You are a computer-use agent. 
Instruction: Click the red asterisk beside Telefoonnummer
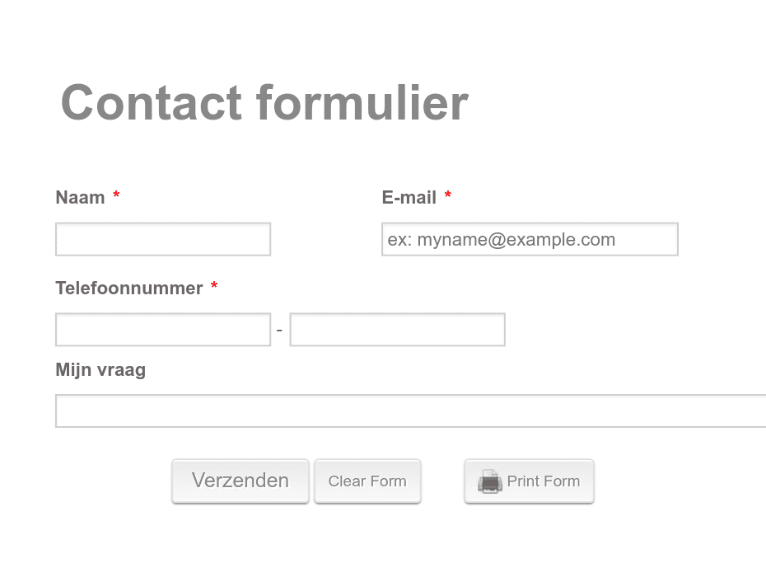click(x=214, y=286)
